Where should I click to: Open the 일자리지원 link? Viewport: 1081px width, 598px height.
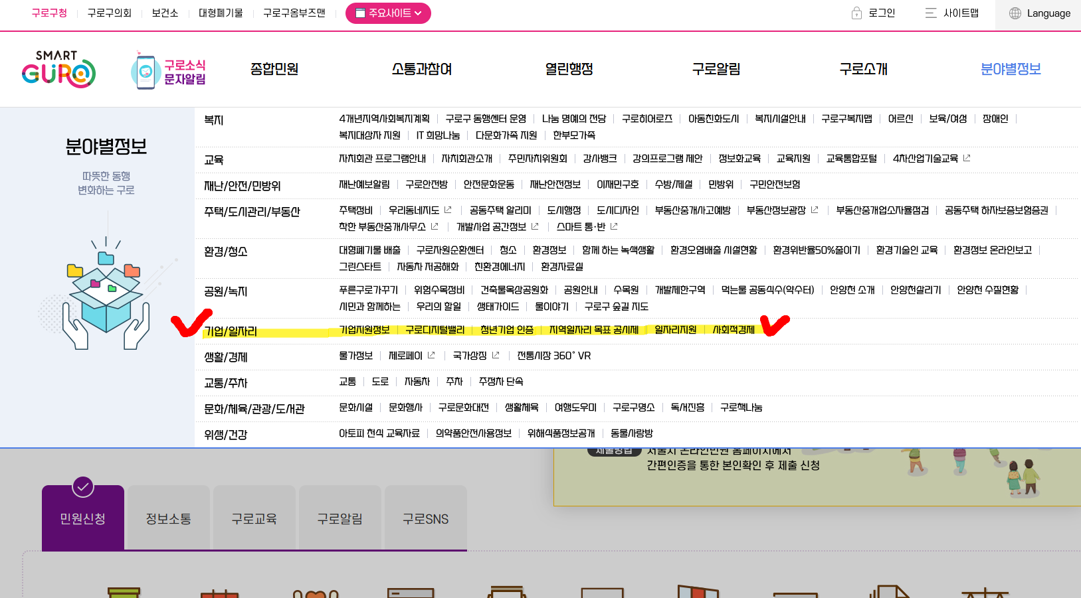coord(676,330)
